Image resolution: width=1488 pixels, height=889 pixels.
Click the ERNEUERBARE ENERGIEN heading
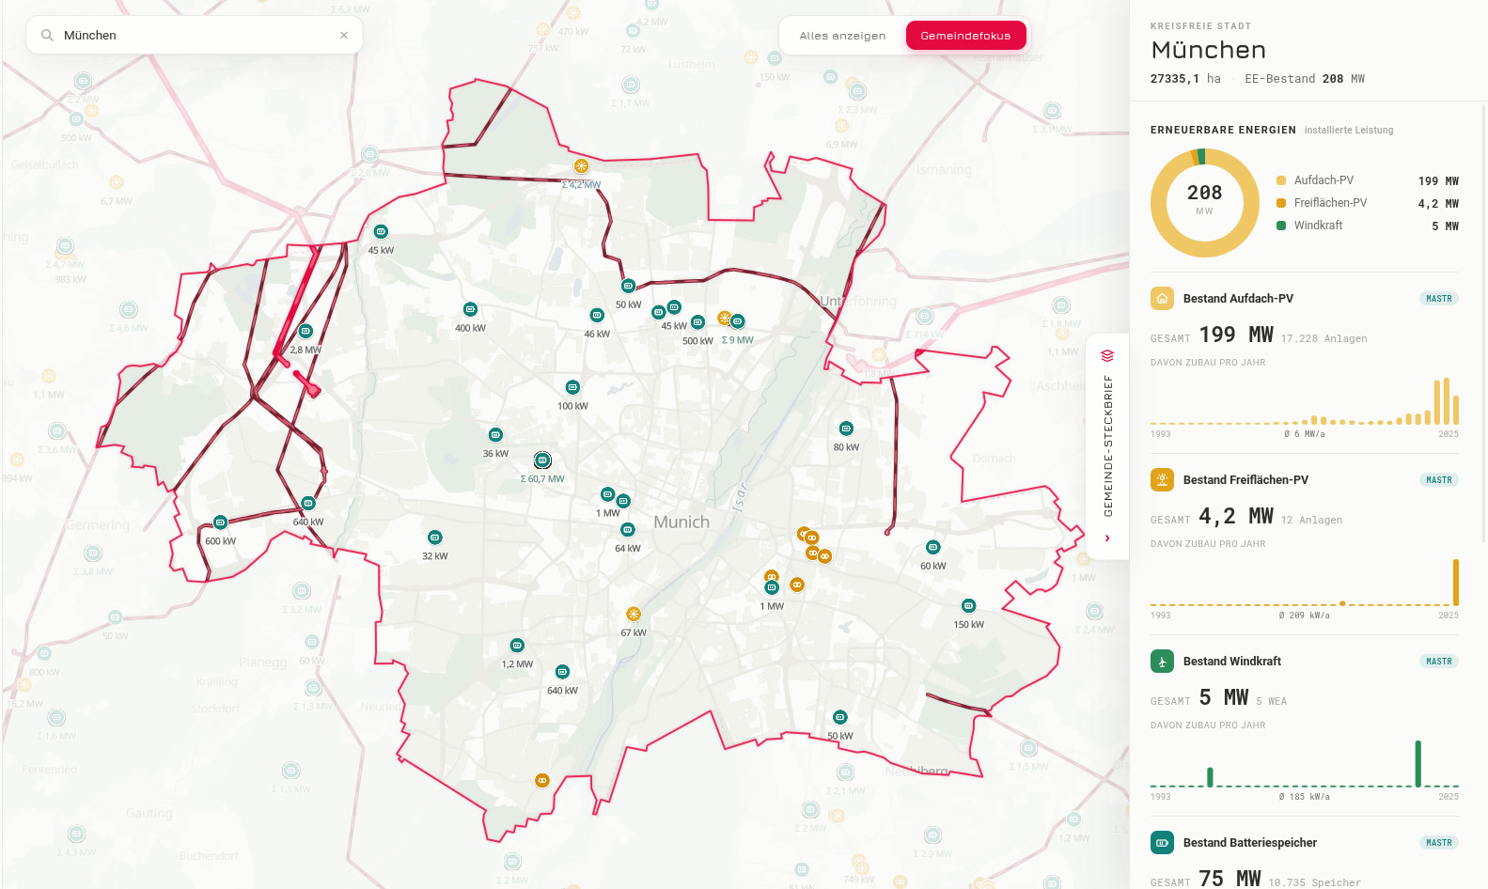pyautogui.click(x=1223, y=130)
